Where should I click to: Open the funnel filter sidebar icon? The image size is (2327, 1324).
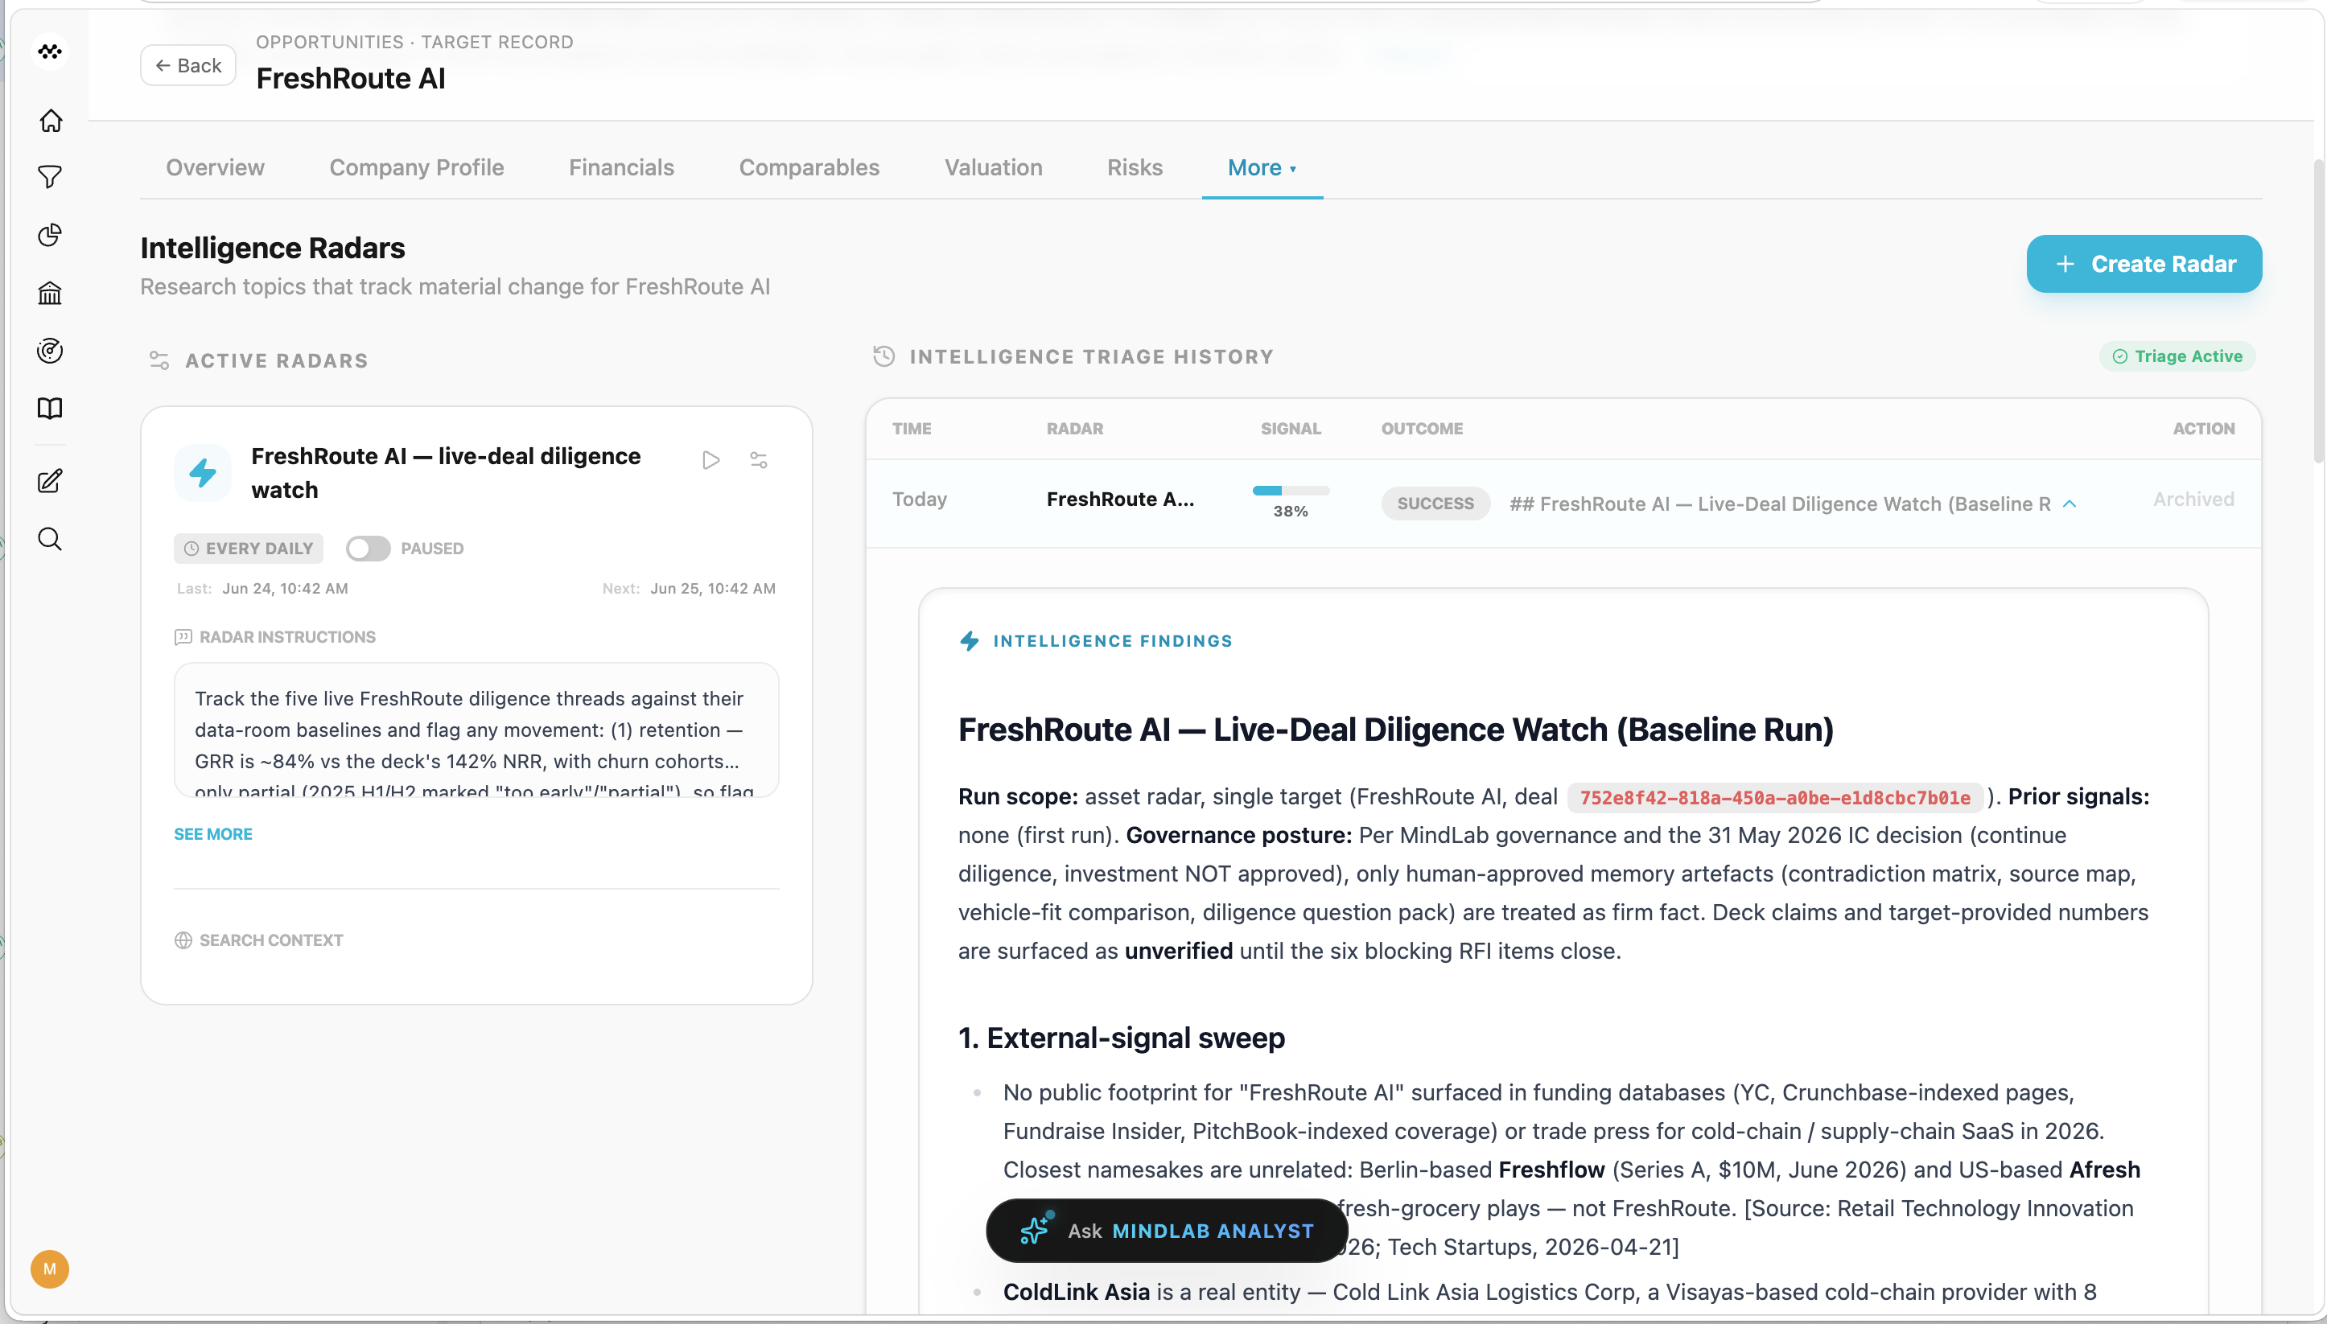point(50,177)
